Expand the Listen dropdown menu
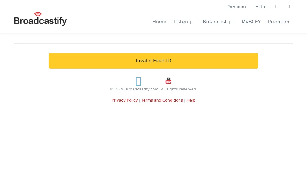The image size is (307, 173). coord(183,22)
